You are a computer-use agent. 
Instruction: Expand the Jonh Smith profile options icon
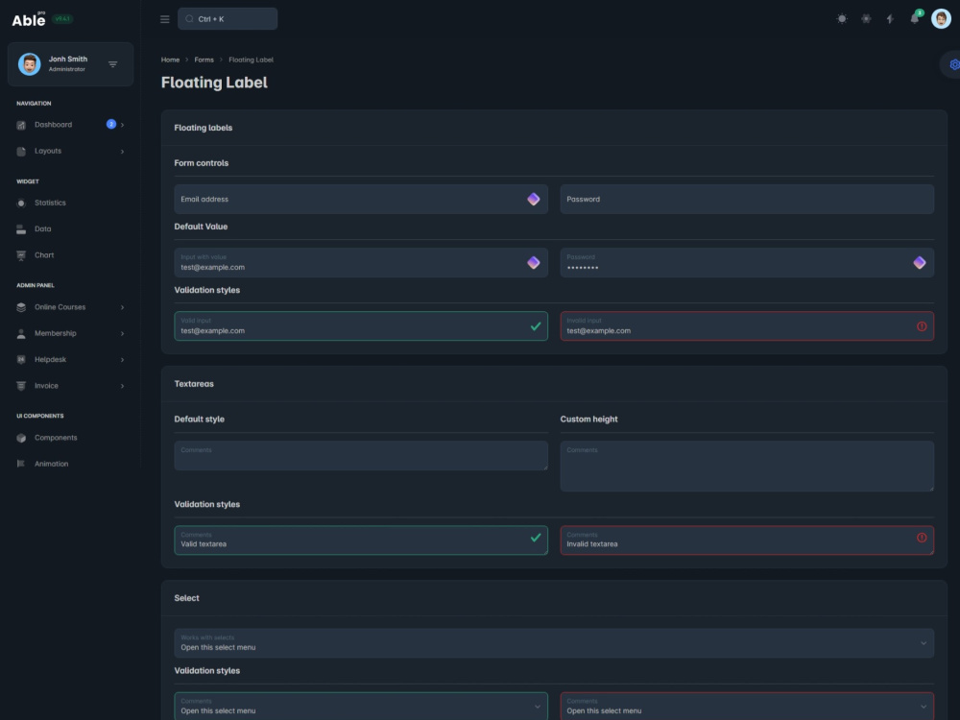point(112,64)
